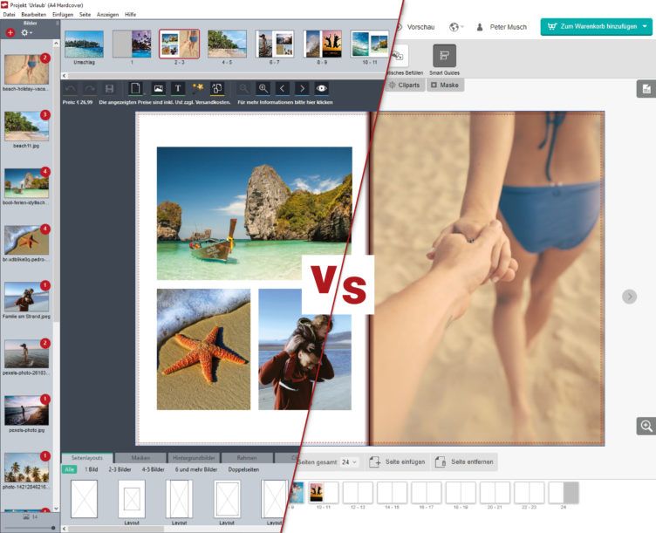Switch to the Masken tab
Image resolution: width=656 pixels, height=533 pixels.
140,458
